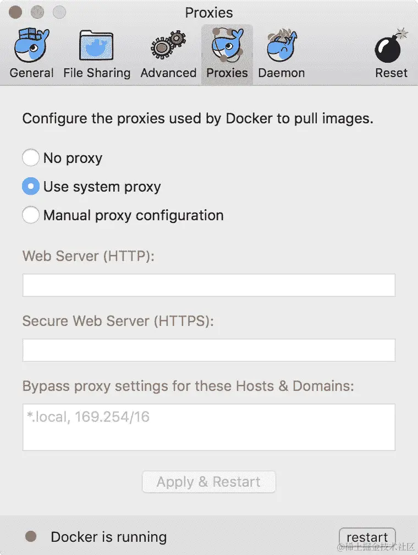Select the Proxies whale icon
418x555 pixels.
click(x=227, y=46)
